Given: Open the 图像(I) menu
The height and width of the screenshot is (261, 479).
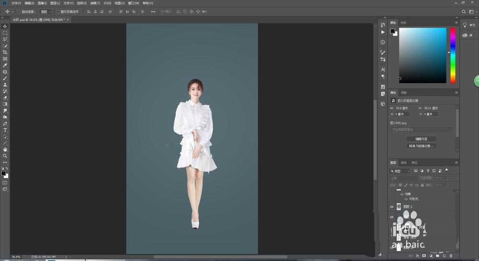Looking at the screenshot, I should (42, 3).
